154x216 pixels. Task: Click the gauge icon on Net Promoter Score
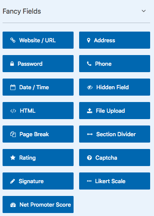point(13,205)
